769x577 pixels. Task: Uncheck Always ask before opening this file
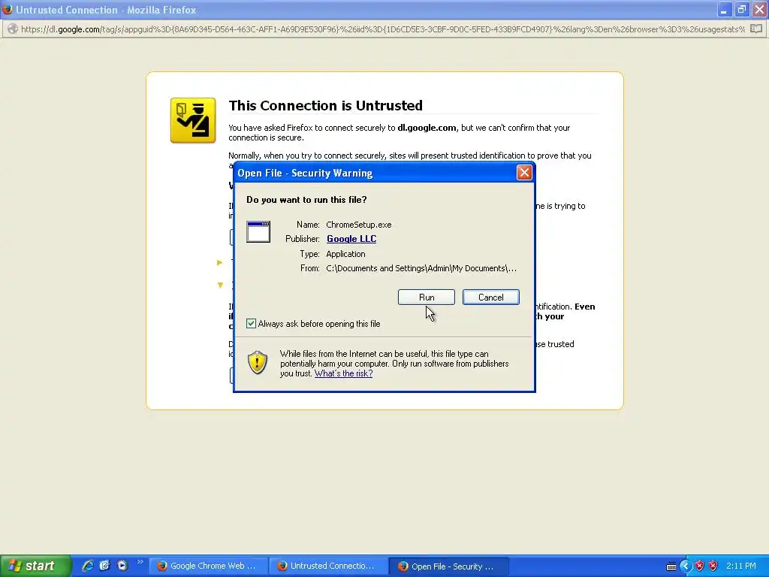point(251,324)
